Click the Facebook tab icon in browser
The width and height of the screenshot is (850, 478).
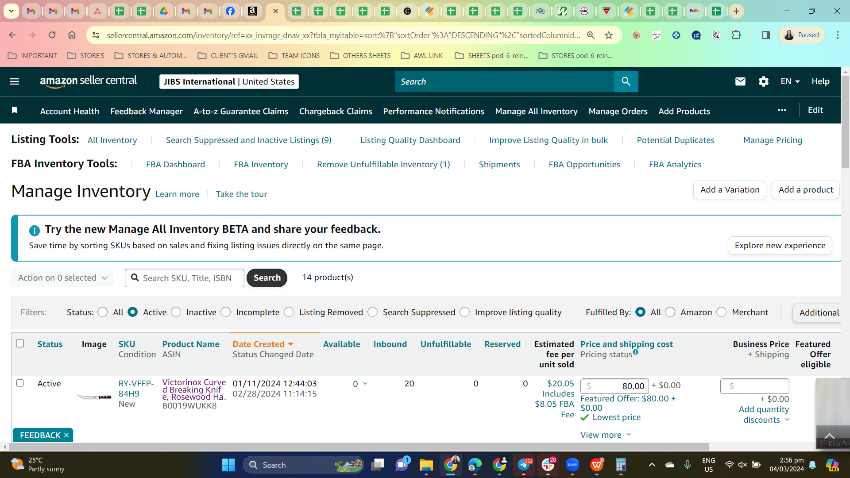230,11
